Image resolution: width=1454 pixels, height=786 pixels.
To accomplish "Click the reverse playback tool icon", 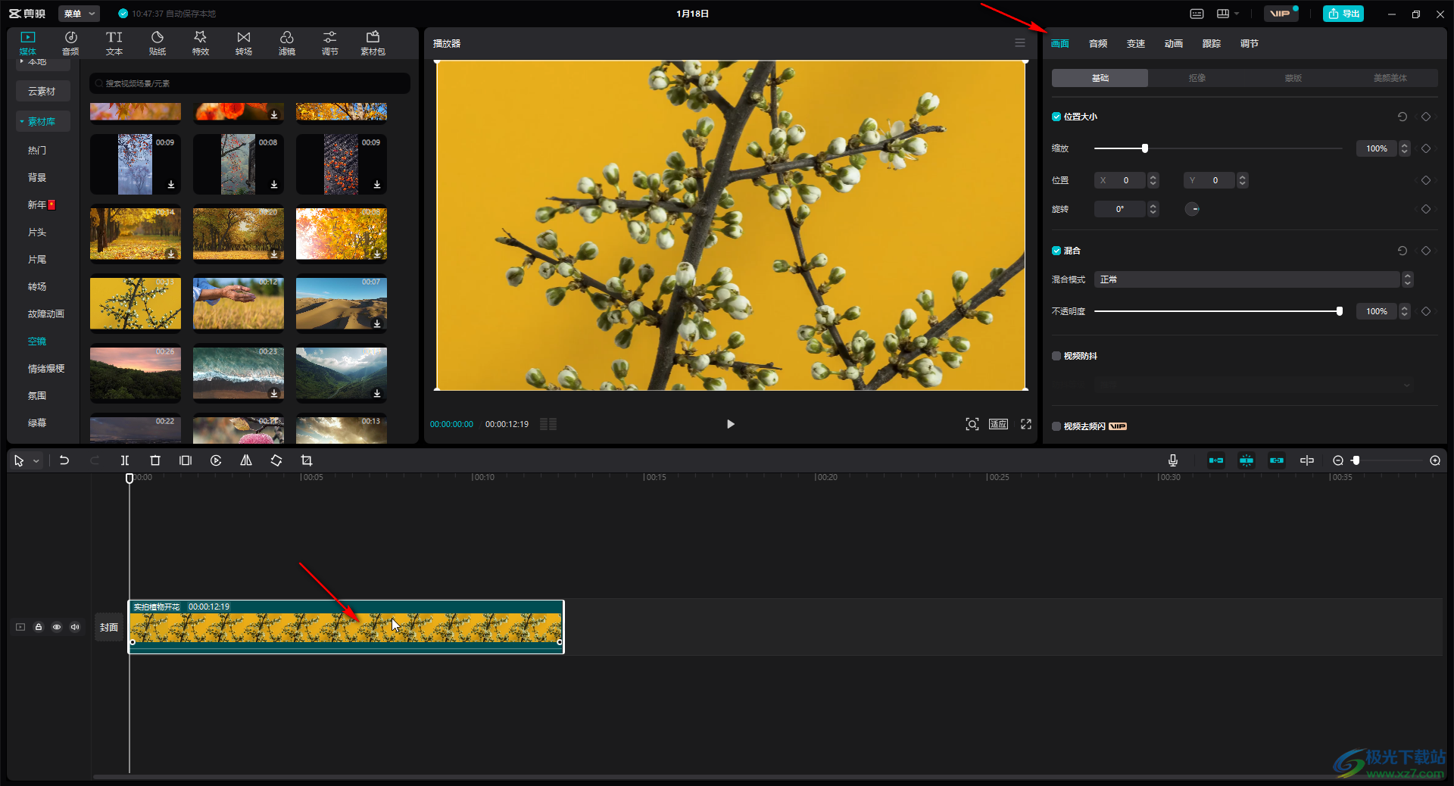I will point(216,460).
